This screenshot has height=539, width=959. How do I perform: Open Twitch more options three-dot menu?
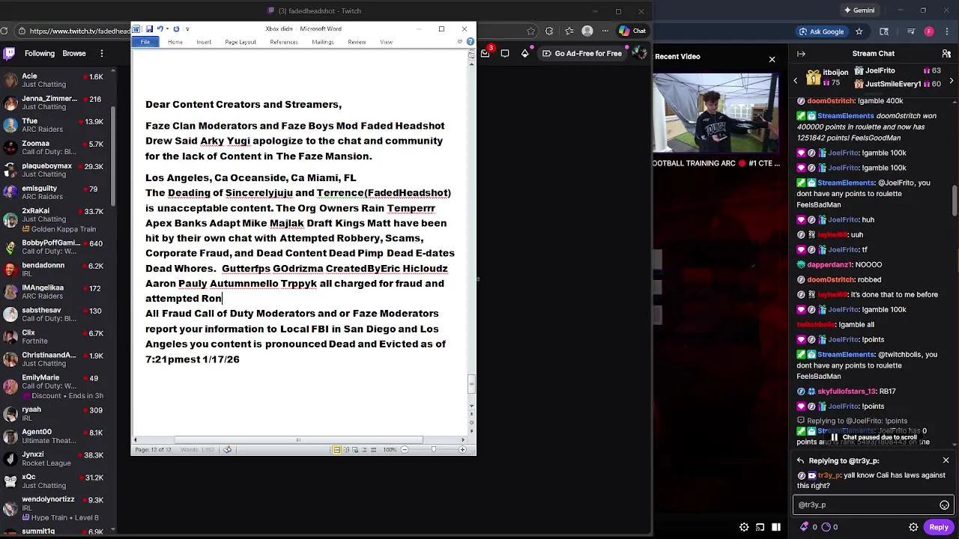pyautogui.click(x=101, y=53)
